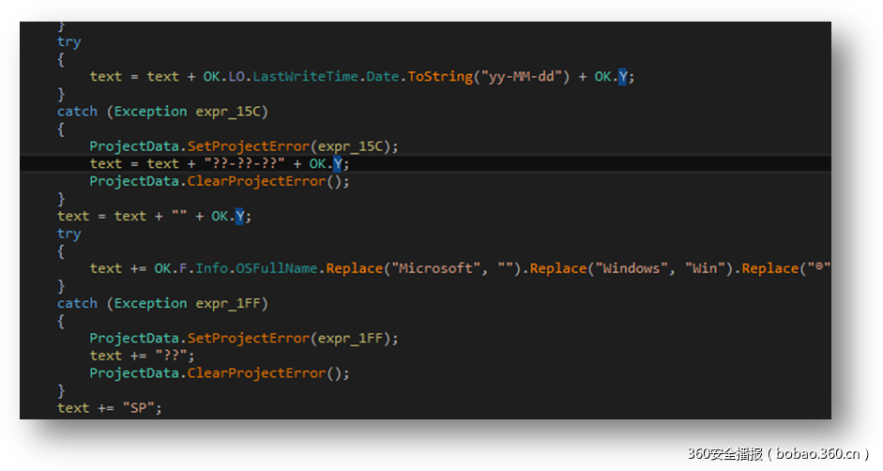Click the Info member before OSFullName
This screenshot has height=471, width=883.
(x=211, y=268)
